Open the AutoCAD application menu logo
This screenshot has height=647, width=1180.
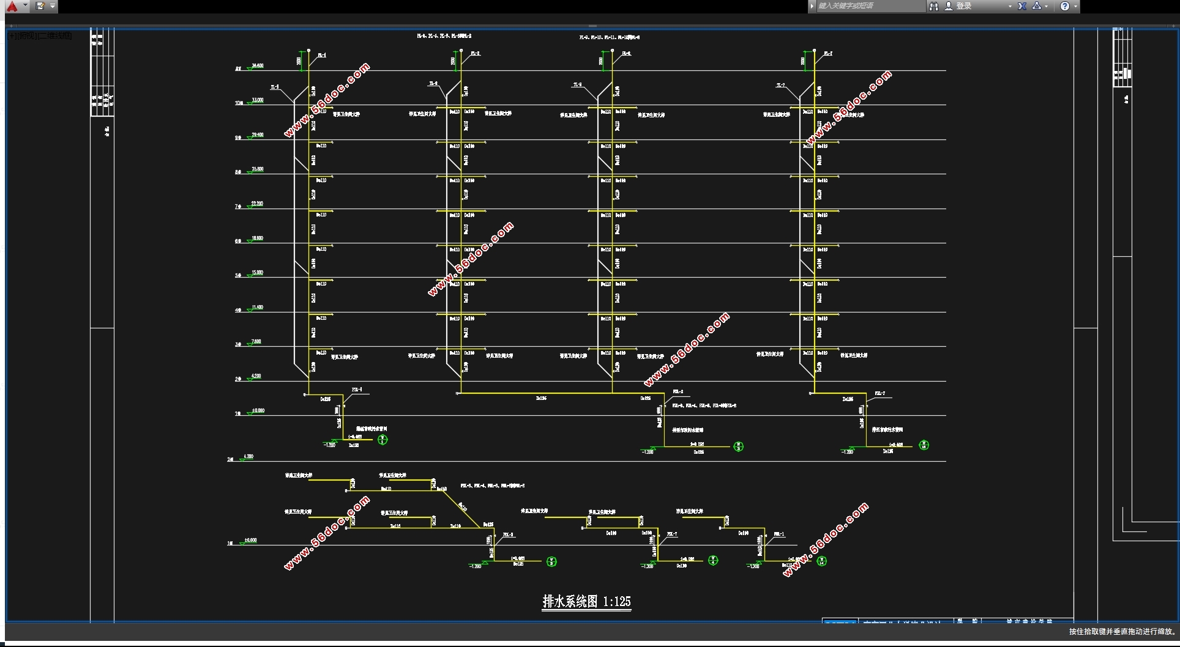tap(12, 6)
